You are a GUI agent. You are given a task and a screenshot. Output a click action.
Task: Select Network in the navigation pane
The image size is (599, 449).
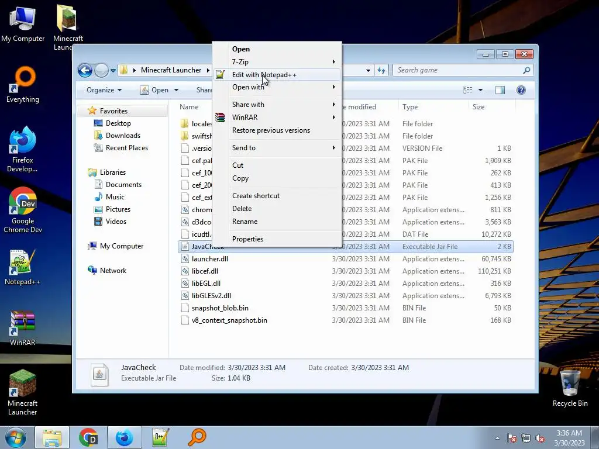(x=113, y=271)
